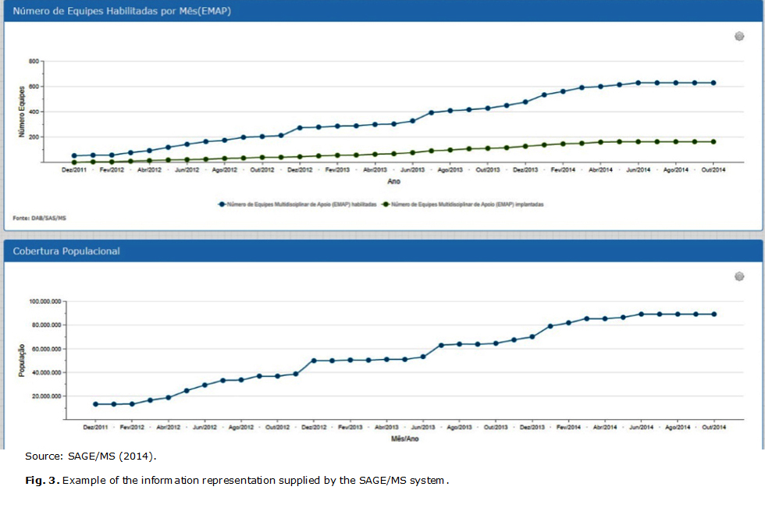Toggle the EMAP habilitadas legend series
Viewport: 765px width, 508px height.
(x=298, y=204)
